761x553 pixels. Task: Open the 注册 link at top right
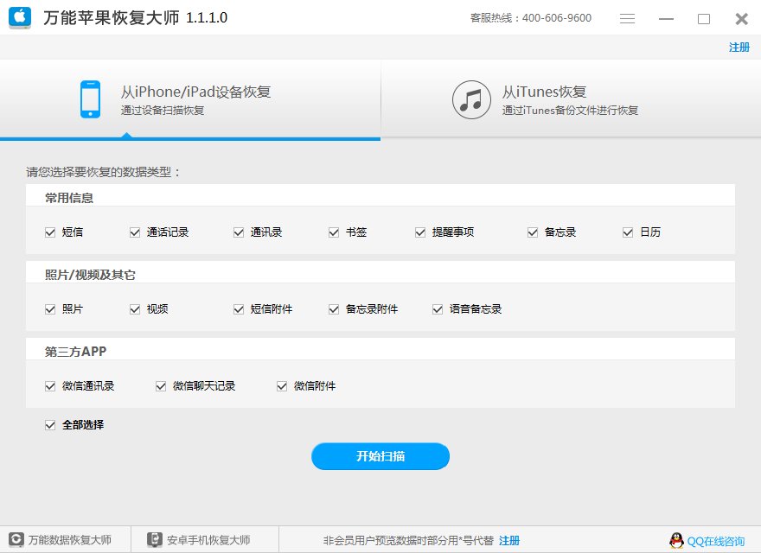point(739,48)
